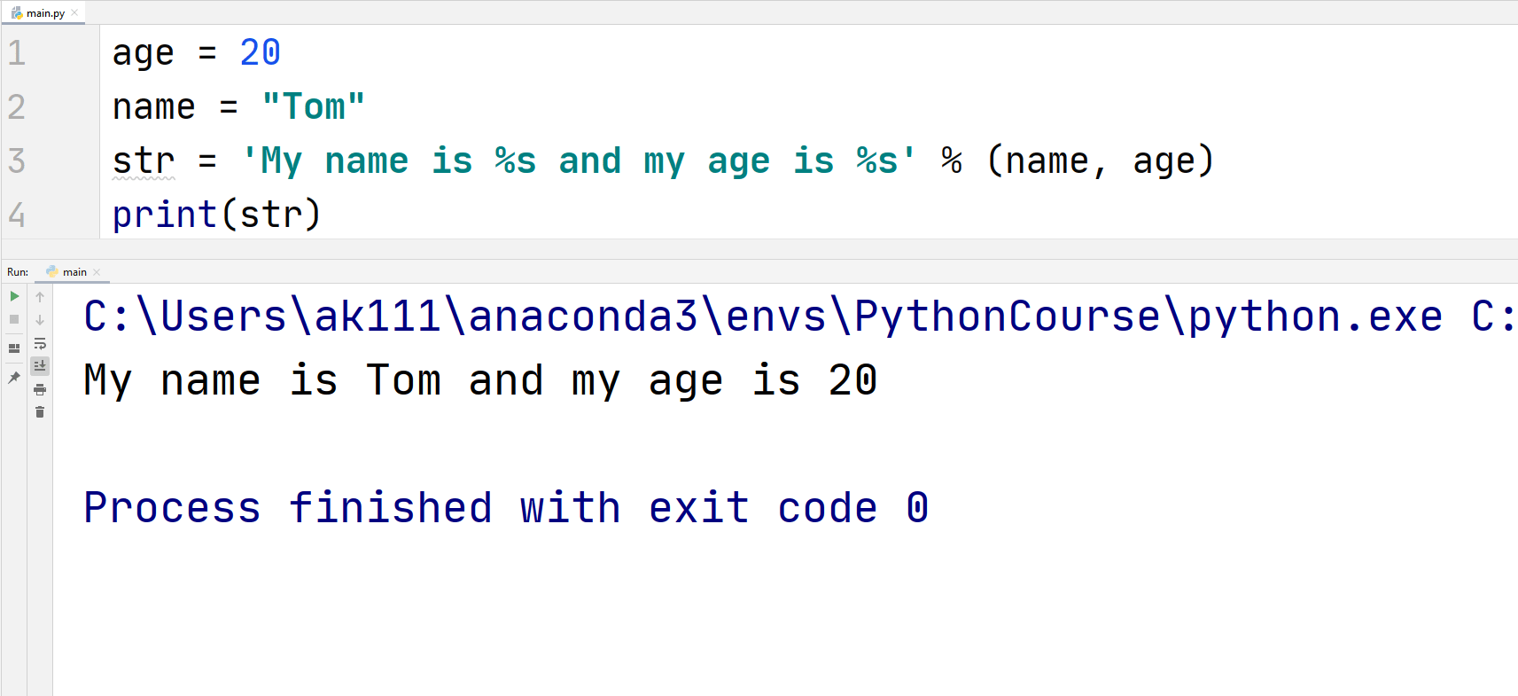Screen dimensions: 1518x696
Task: Click the up arrow stack trace icon
Action: [x=40, y=297]
